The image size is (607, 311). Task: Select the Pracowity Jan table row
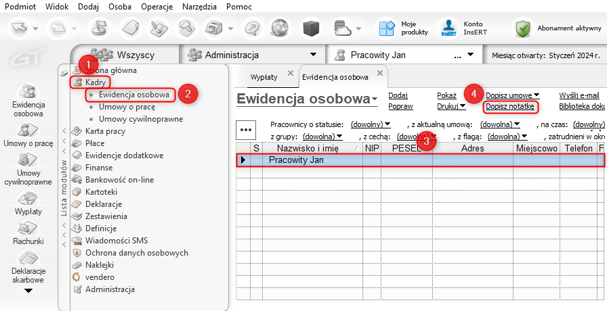click(420, 160)
